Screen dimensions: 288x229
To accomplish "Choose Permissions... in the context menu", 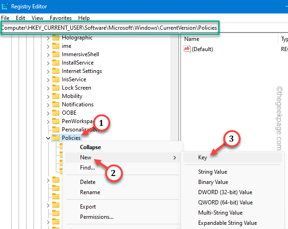I will point(122,217).
